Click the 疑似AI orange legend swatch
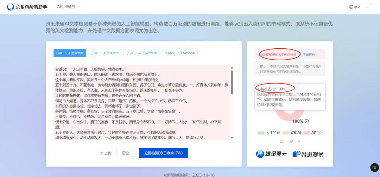The image size is (380, 177). [286, 133]
